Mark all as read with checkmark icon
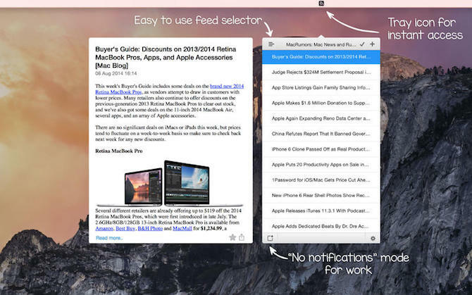Screen dimensions: 472x295 (362, 44)
